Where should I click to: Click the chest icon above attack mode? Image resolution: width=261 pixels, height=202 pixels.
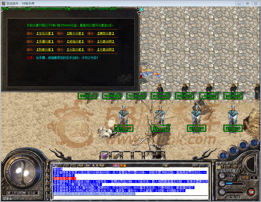click(235, 166)
